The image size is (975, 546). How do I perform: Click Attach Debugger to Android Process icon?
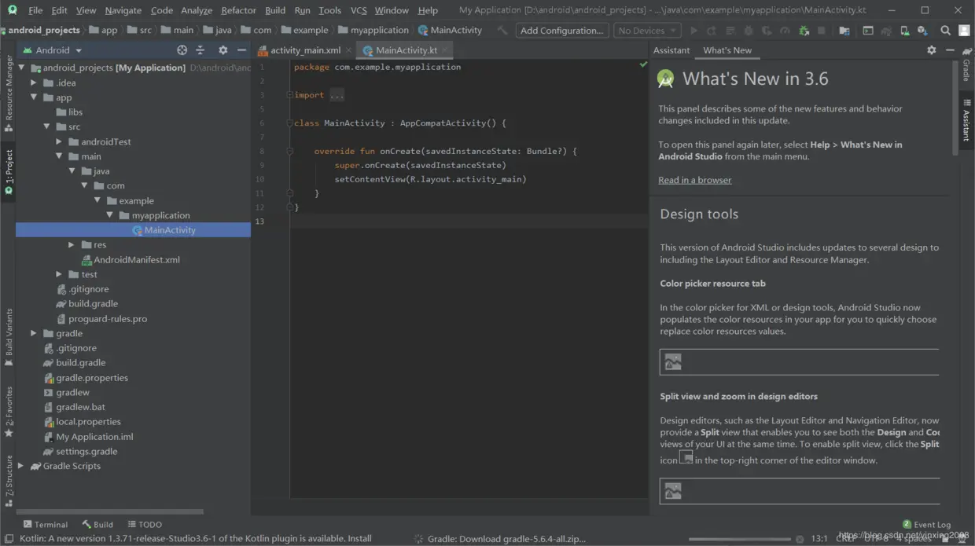[803, 31]
